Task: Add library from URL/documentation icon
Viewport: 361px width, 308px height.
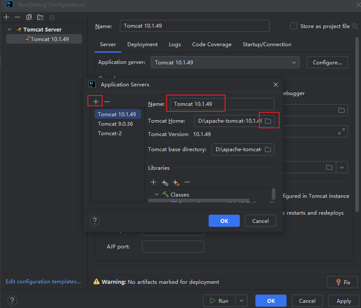Action: click(x=165, y=182)
